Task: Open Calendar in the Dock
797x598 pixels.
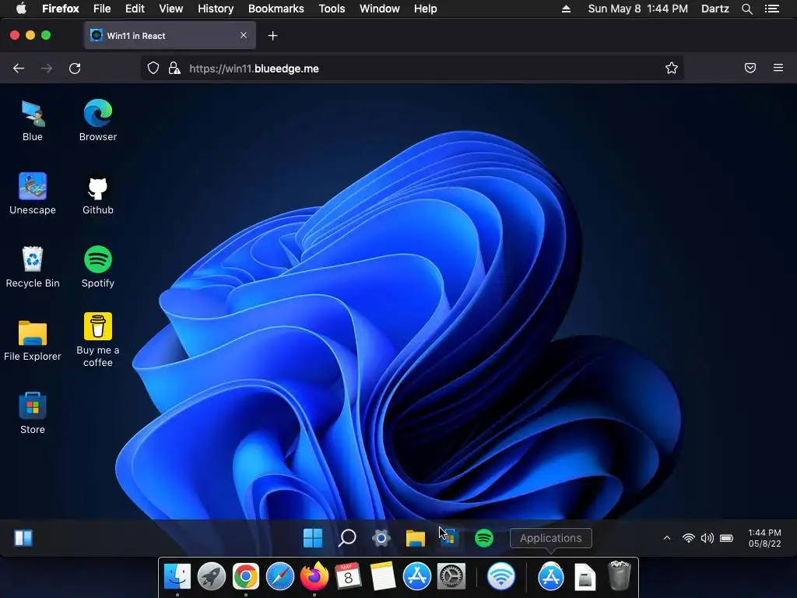Action: 348,576
